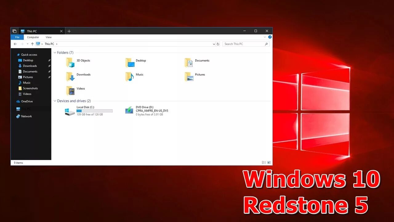Refresh the This PC view
The height and width of the screenshot is (222, 394).
pyautogui.click(x=218, y=44)
